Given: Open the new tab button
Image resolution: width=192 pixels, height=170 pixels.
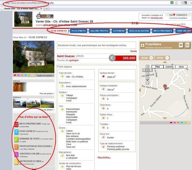Looking at the screenshot, I should [x=46, y=9].
